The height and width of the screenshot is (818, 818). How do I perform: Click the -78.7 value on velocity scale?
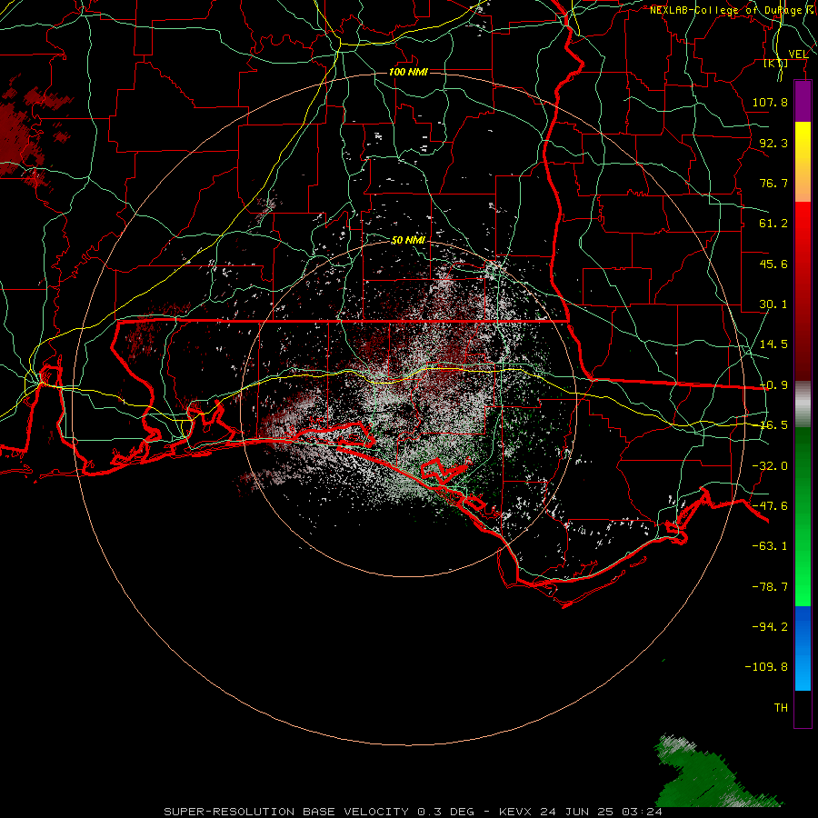pyautogui.click(x=770, y=587)
